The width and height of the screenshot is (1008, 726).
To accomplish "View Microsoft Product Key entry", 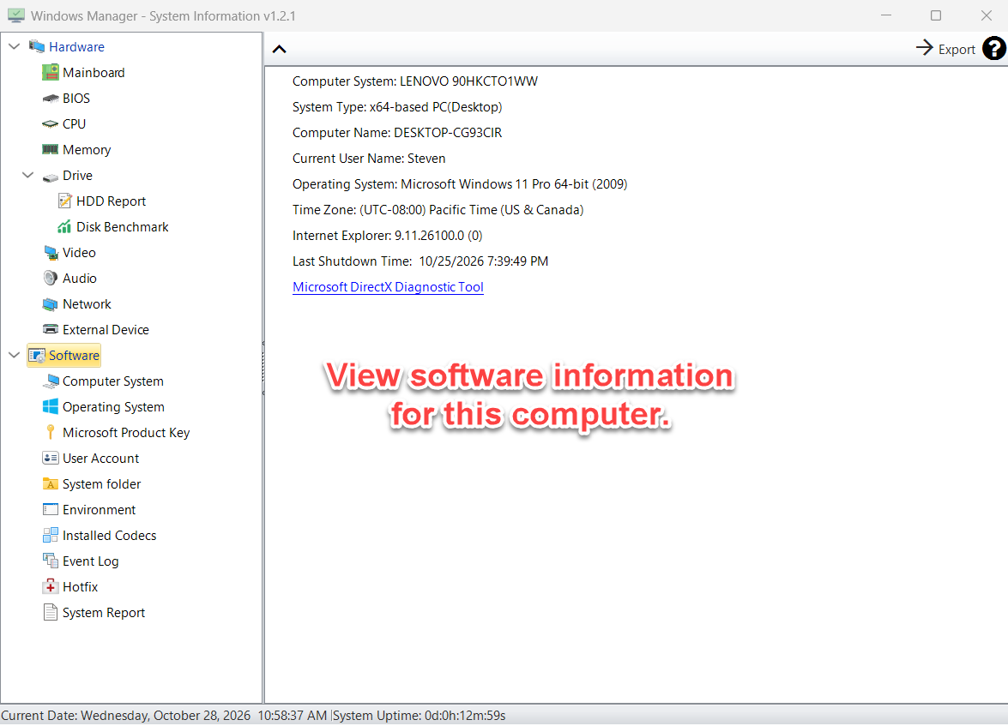I will 126,432.
